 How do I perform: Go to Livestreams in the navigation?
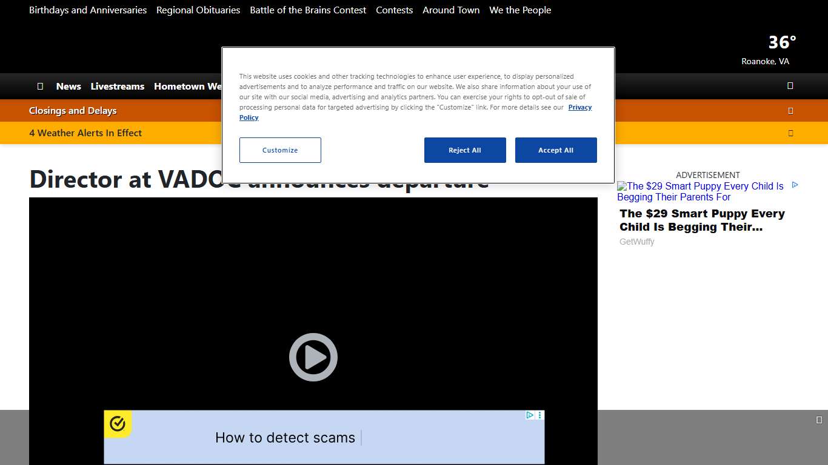point(118,87)
